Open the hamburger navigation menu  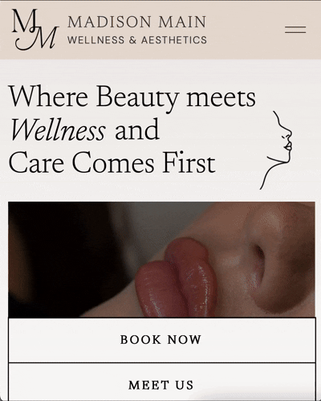pos(295,30)
